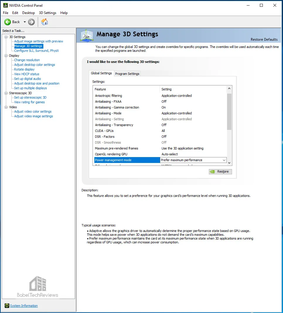This screenshot has width=283, height=313.
Task: Open Adjust image settings with preview
Action: [39, 41]
